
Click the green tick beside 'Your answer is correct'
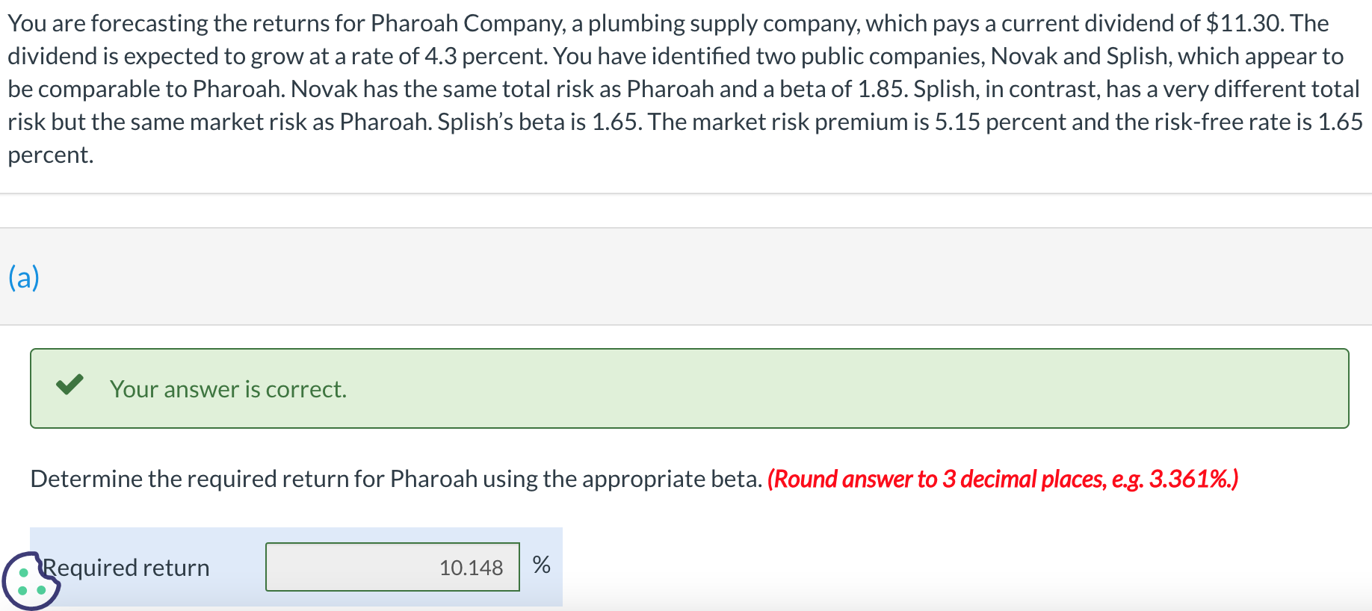click(69, 385)
